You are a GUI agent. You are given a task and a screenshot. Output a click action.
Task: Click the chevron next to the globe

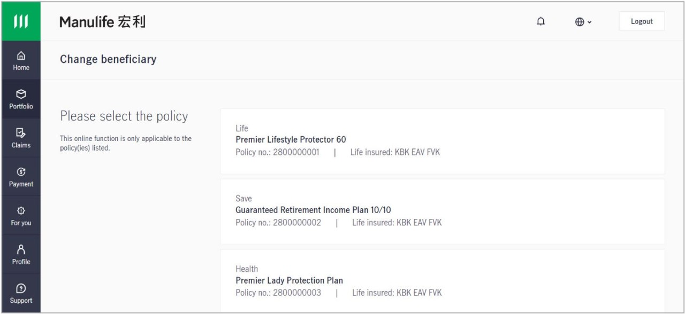[589, 22]
